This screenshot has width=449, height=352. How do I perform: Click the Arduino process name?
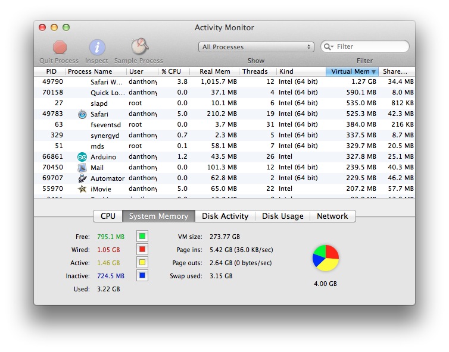pyautogui.click(x=103, y=157)
